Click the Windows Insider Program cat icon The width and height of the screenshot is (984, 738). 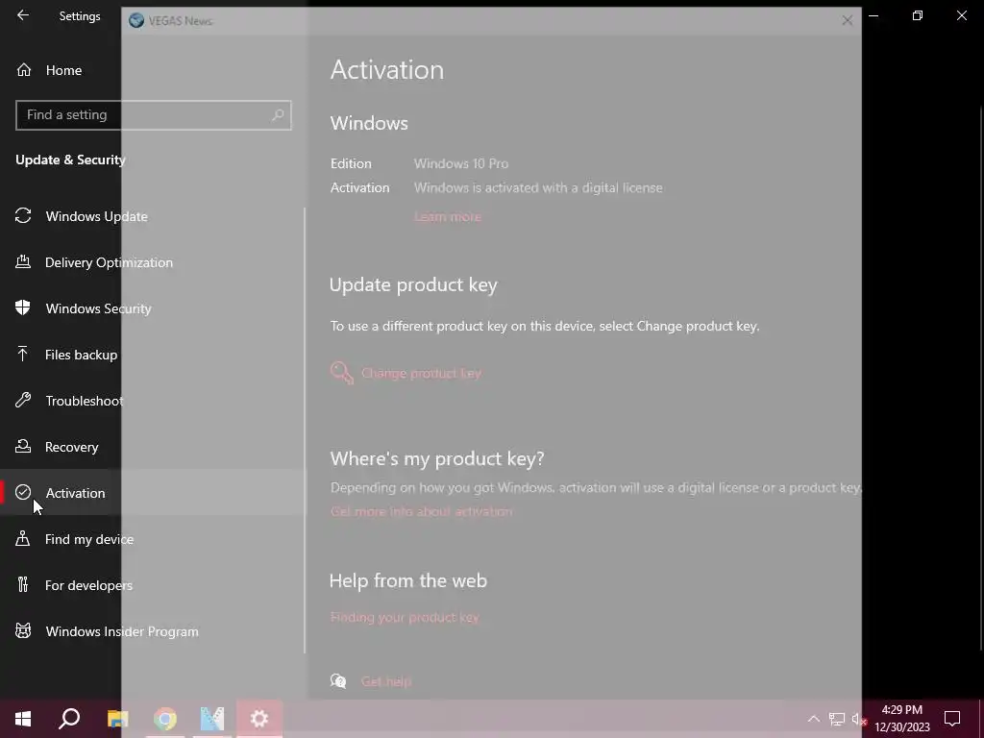(23, 630)
